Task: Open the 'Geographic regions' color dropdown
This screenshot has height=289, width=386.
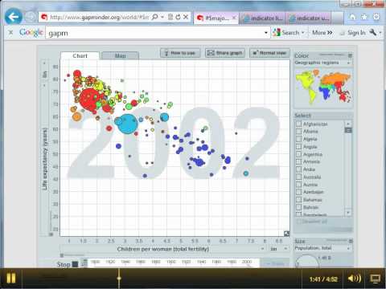Action: (x=322, y=63)
